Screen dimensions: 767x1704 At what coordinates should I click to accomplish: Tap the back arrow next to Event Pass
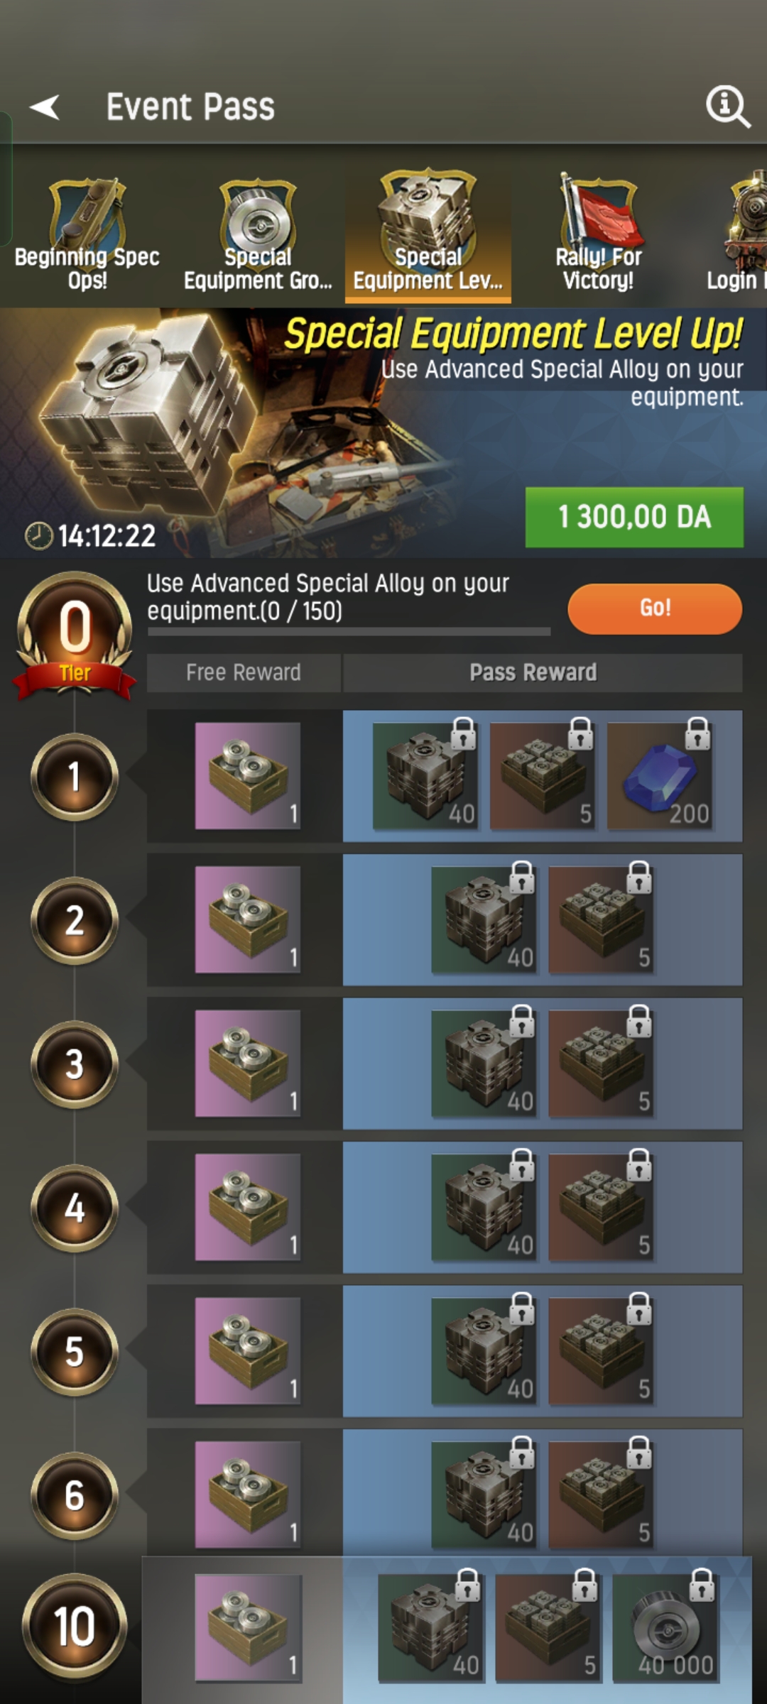(x=45, y=107)
